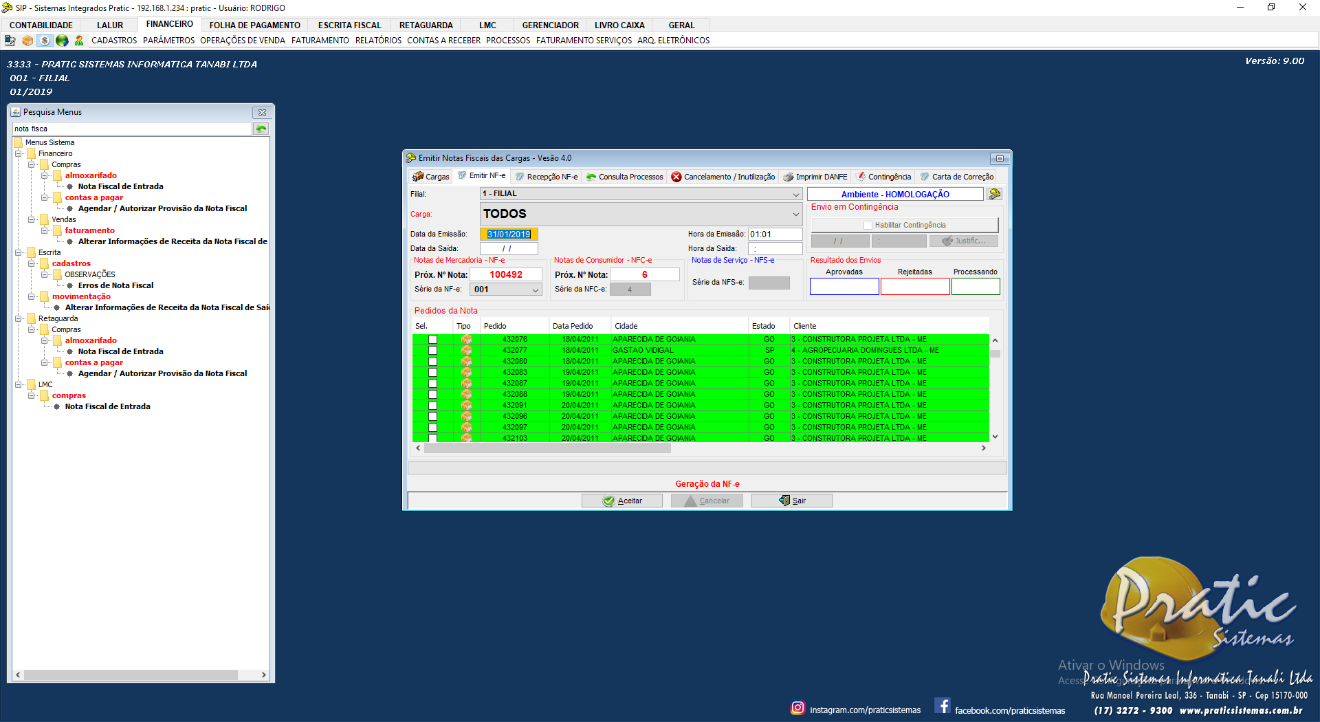The image size is (1320, 722).
Task: Click the dollar sign module icon
Action: (45, 41)
